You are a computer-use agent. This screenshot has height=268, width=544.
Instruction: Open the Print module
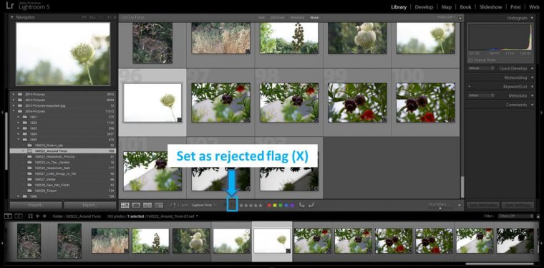pyautogui.click(x=515, y=7)
